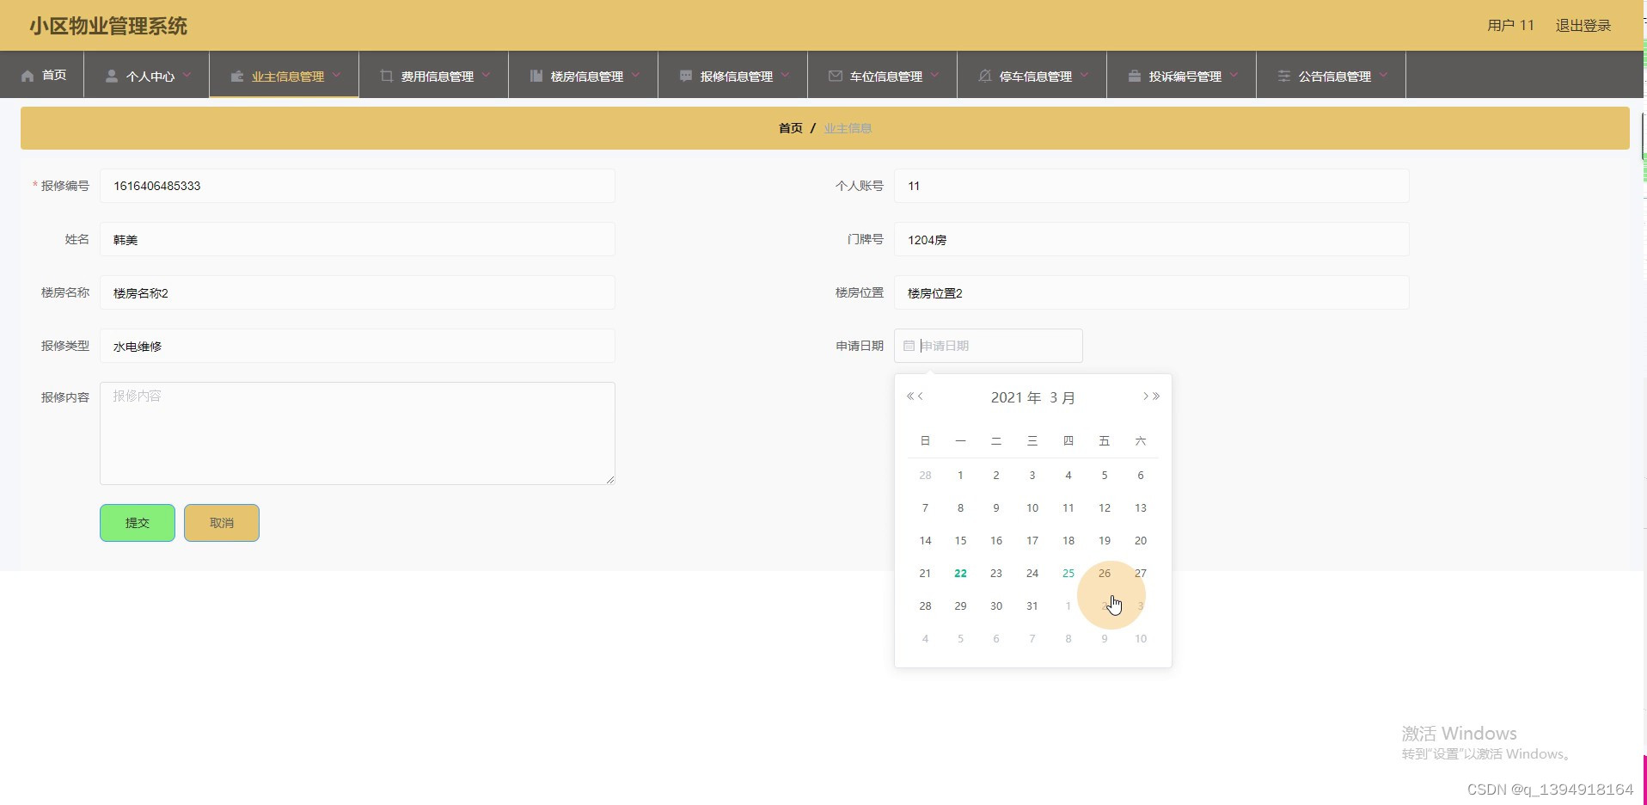
Task: Select date 15 in the calendar
Action: tap(960, 541)
